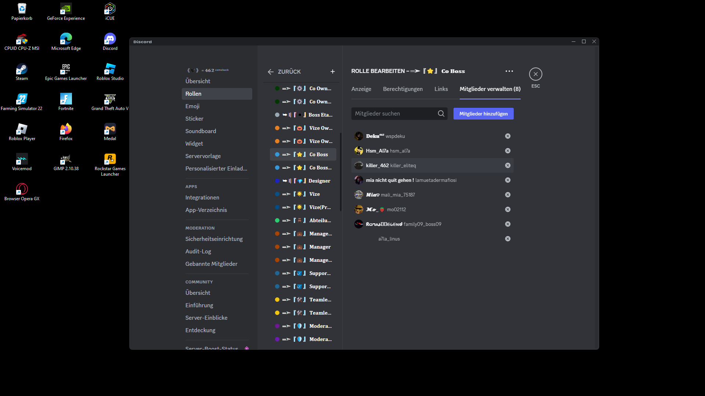Image resolution: width=705 pixels, height=396 pixels.
Task: Click the ZURÜCK back arrow
Action: point(271,72)
